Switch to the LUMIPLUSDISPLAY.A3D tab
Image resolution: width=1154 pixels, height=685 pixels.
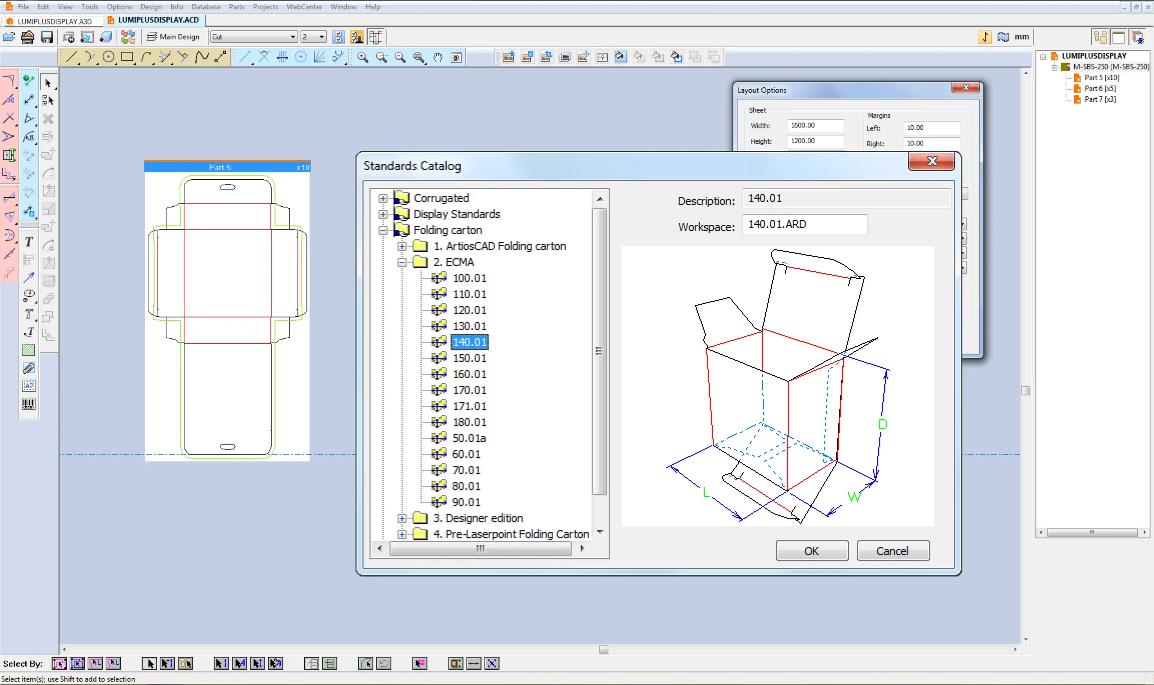coord(52,21)
